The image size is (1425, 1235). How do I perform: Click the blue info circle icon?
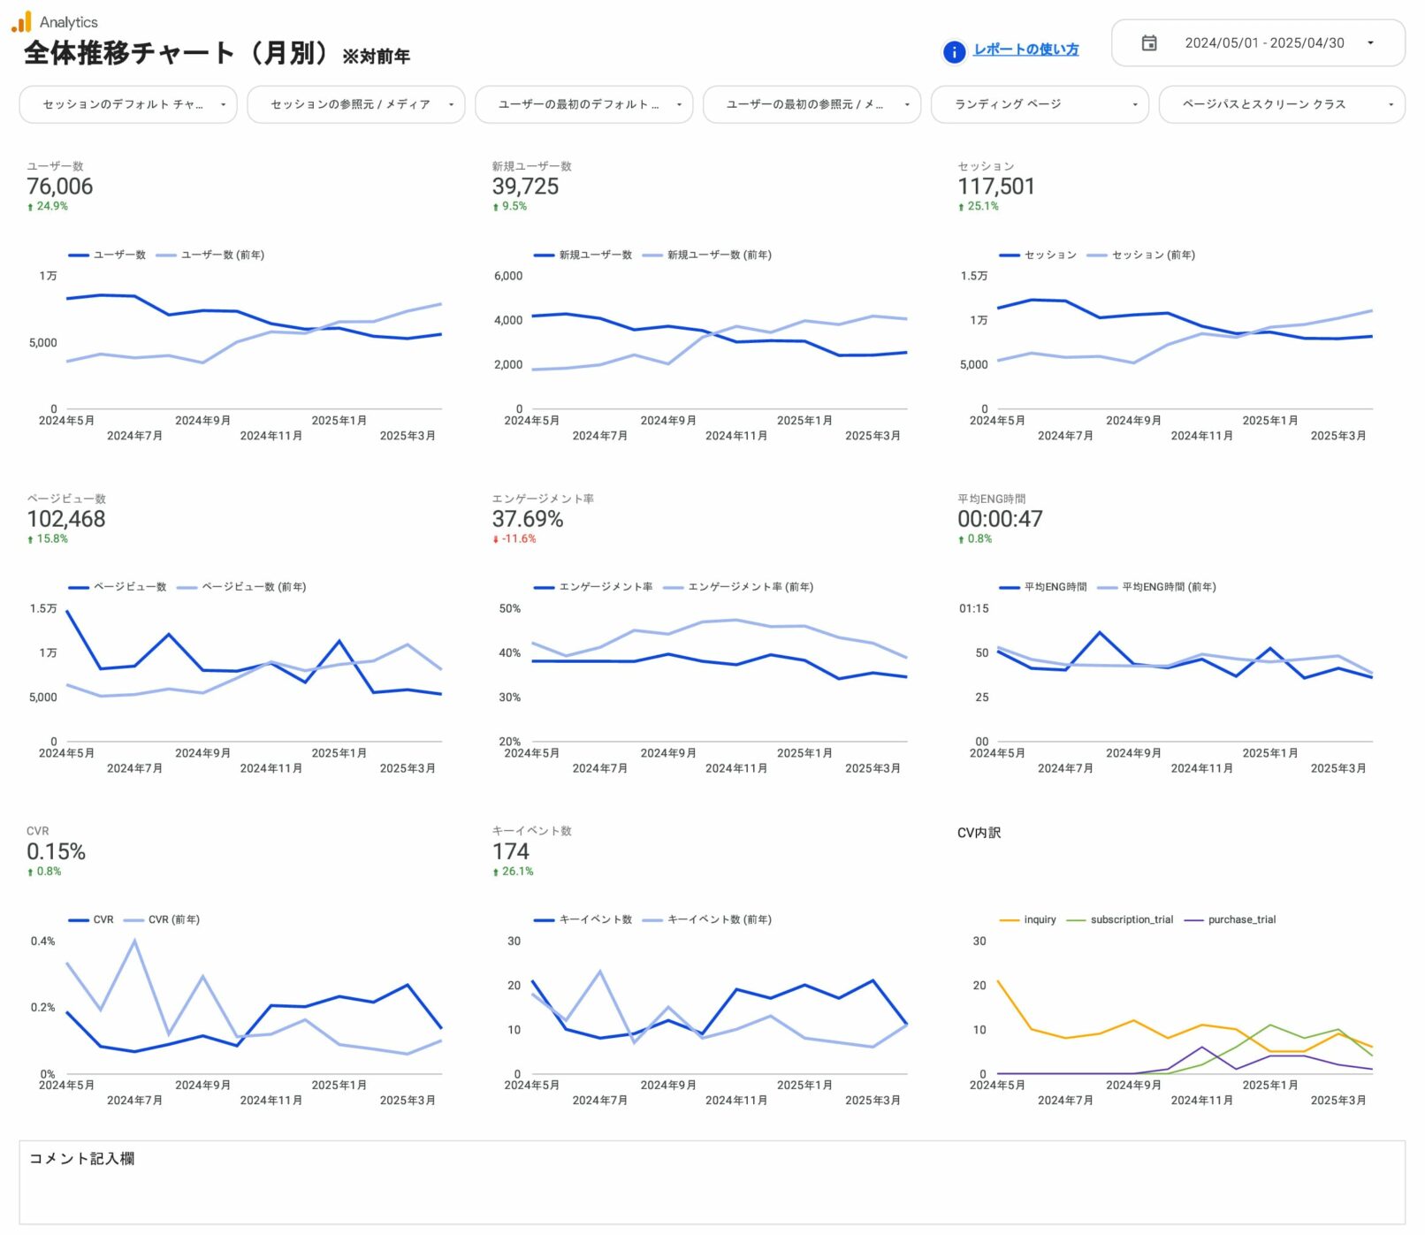[954, 52]
